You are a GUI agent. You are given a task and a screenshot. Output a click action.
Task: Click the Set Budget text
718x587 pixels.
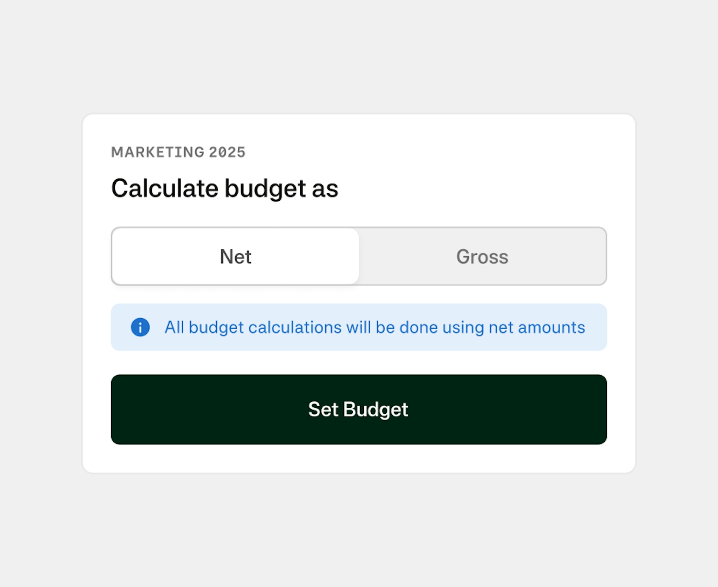coord(358,409)
